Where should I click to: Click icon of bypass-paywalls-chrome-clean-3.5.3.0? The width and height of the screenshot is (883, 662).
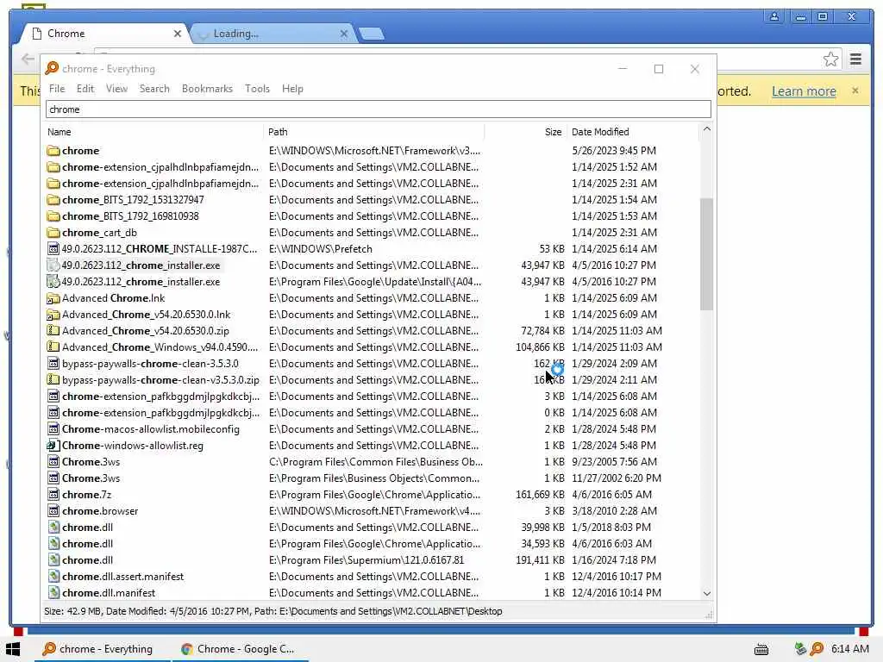[x=53, y=364]
